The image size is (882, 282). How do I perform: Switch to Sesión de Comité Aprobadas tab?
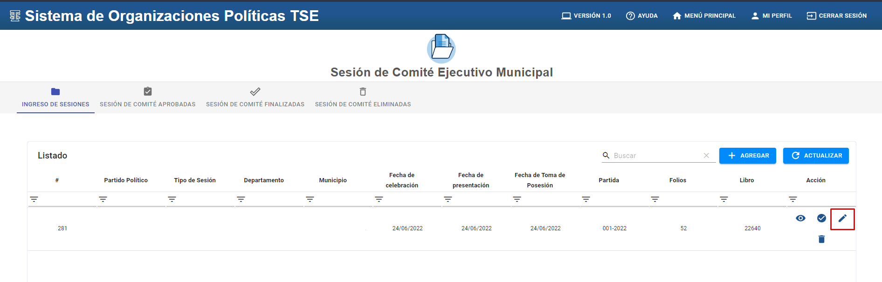click(147, 97)
